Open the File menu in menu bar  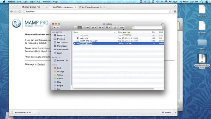19,2
